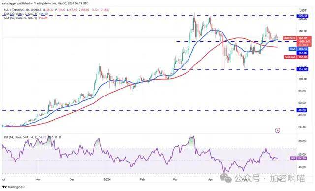Select the SMA (50, close) indicator legend
Screen dimensions: 315x191
click(26, 18)
